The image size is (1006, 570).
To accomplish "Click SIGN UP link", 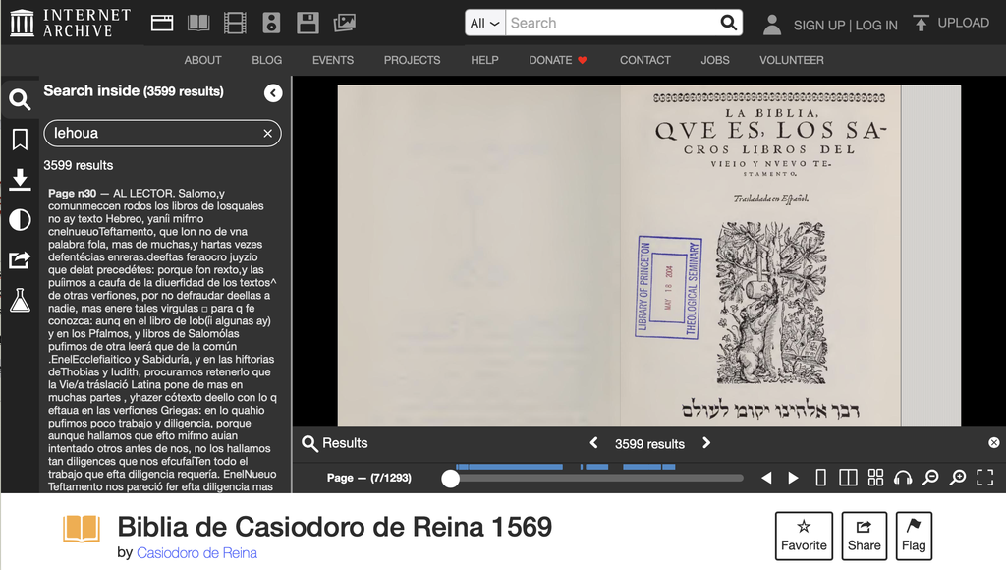I will click(x=818, y=26).
